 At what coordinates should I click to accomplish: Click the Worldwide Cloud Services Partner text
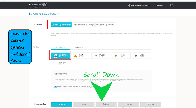[x=38, y=7]
